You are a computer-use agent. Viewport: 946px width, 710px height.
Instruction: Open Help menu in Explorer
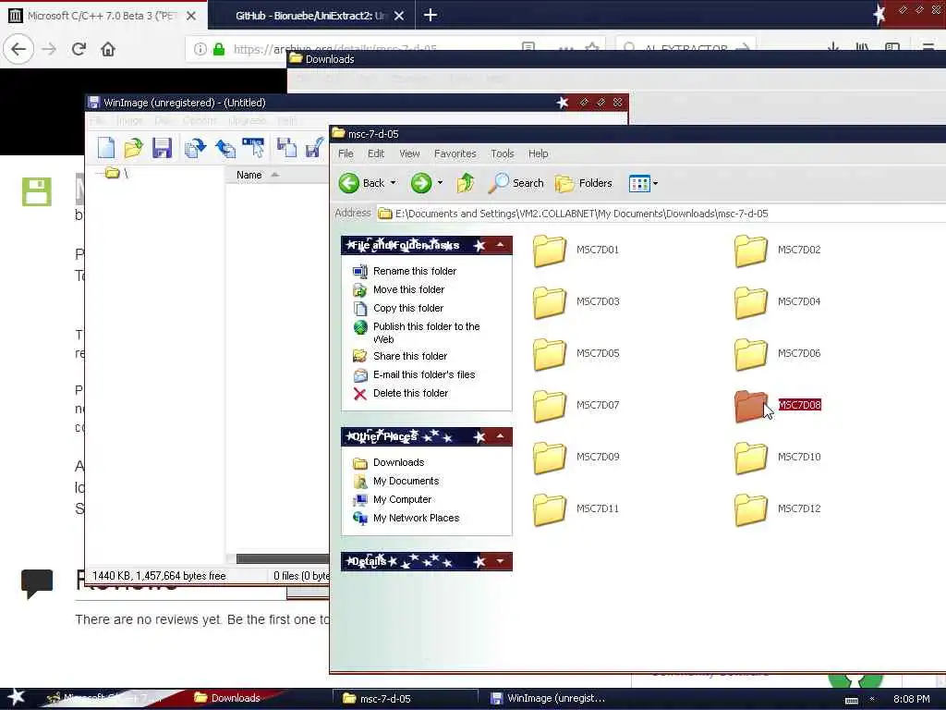539,154
